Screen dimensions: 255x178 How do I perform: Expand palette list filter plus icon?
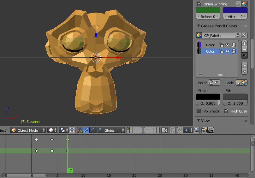(x=200, y=75)
